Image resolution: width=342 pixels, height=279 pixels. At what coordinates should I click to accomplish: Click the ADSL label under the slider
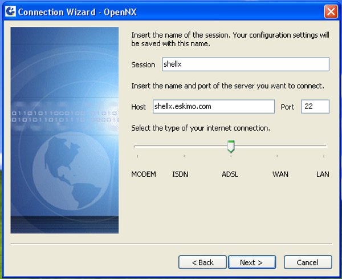(x=230, y=174)
